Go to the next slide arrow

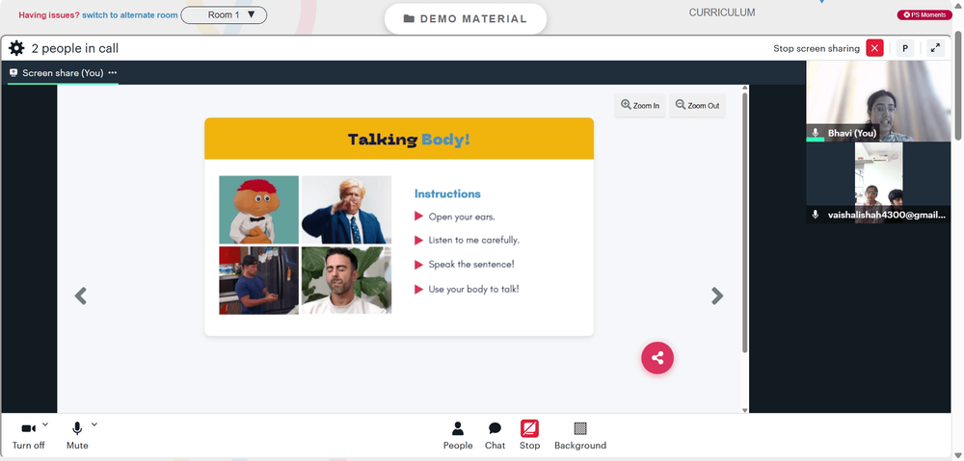[x=717, y=296]
